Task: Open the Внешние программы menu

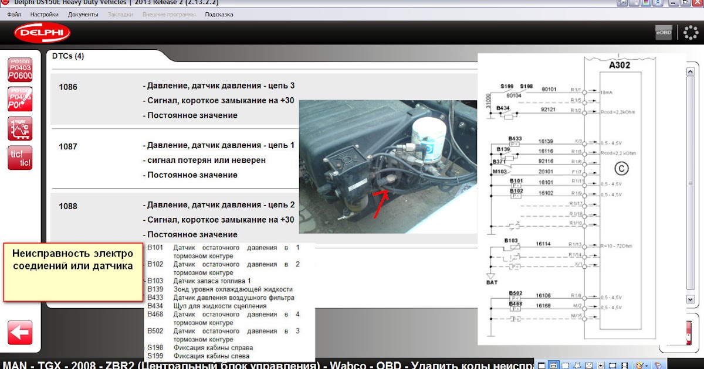Action: pyautogui.click(x=169, y=14)
